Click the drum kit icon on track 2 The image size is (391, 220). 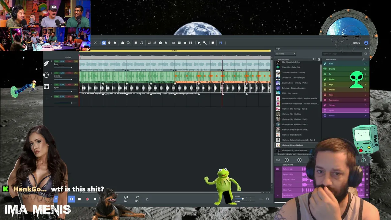[x=46, y=75]
